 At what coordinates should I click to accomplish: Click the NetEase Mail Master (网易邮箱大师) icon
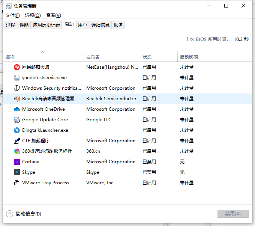tap(16, 67)
